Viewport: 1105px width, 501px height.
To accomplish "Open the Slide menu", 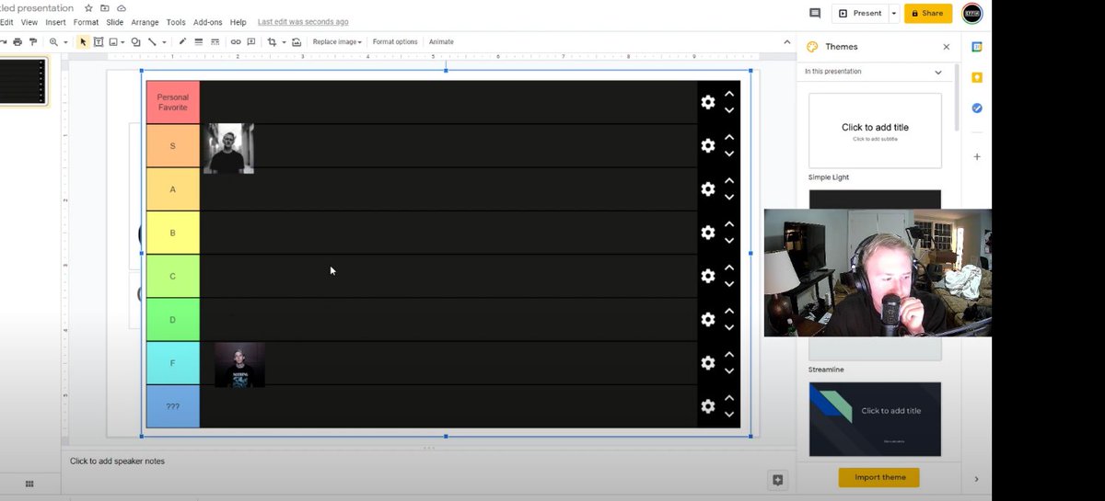I will [115, 22].
